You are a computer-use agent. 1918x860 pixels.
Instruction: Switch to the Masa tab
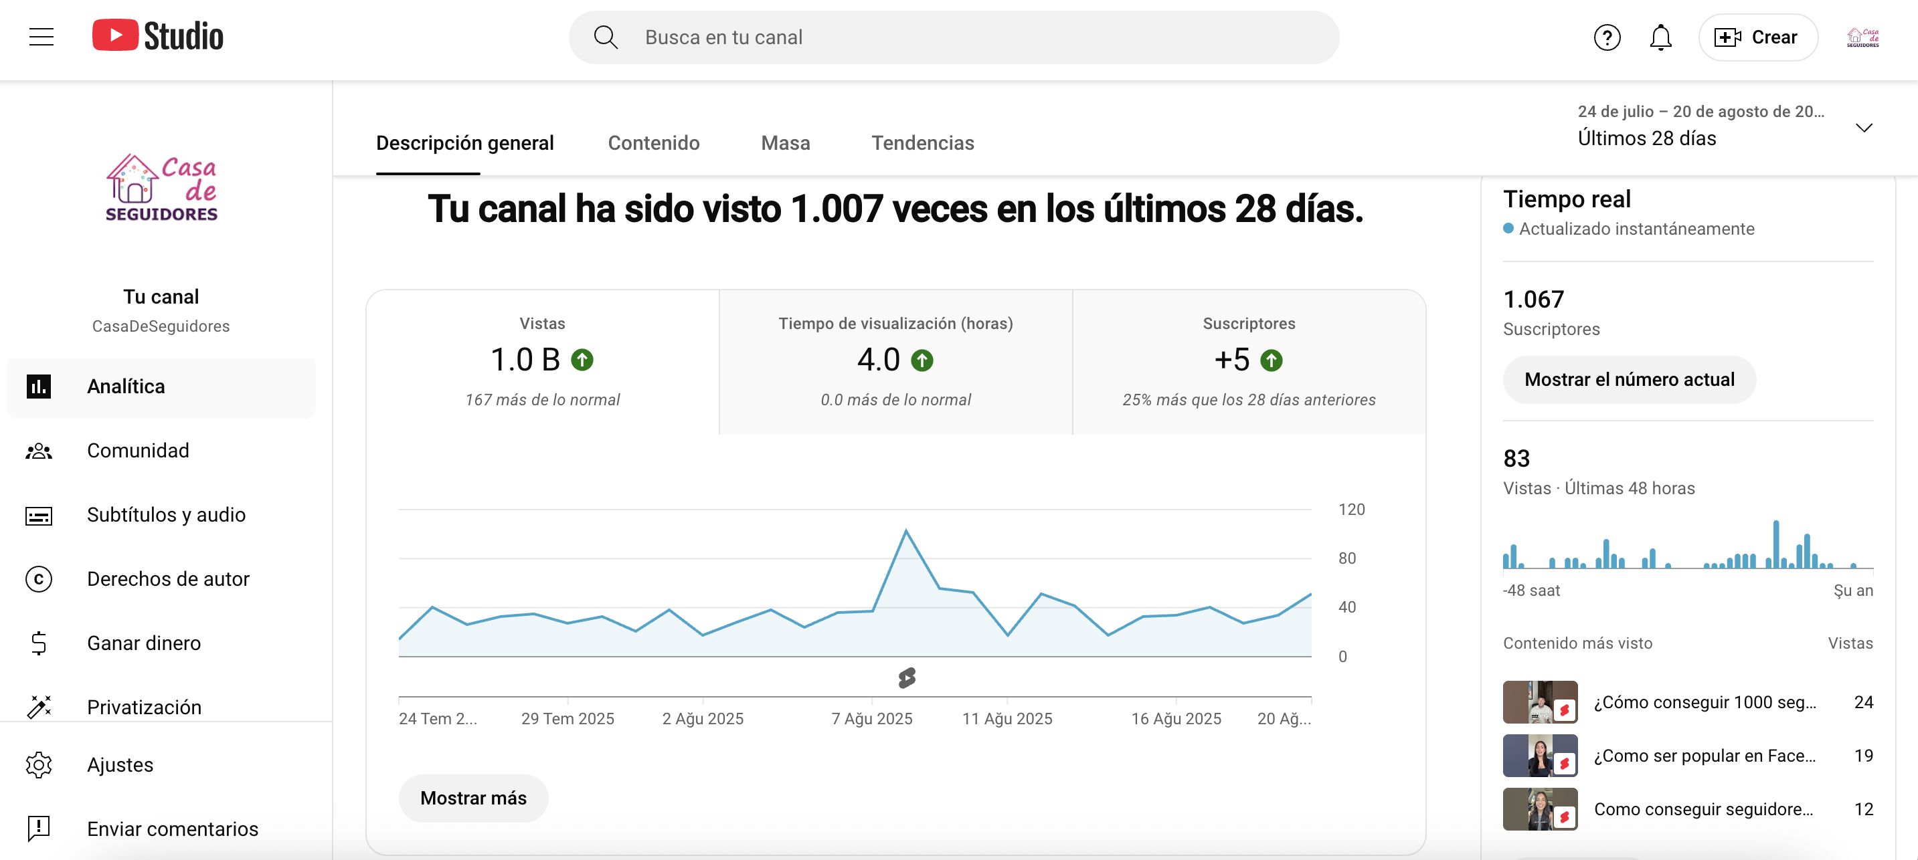pos(785,143)
